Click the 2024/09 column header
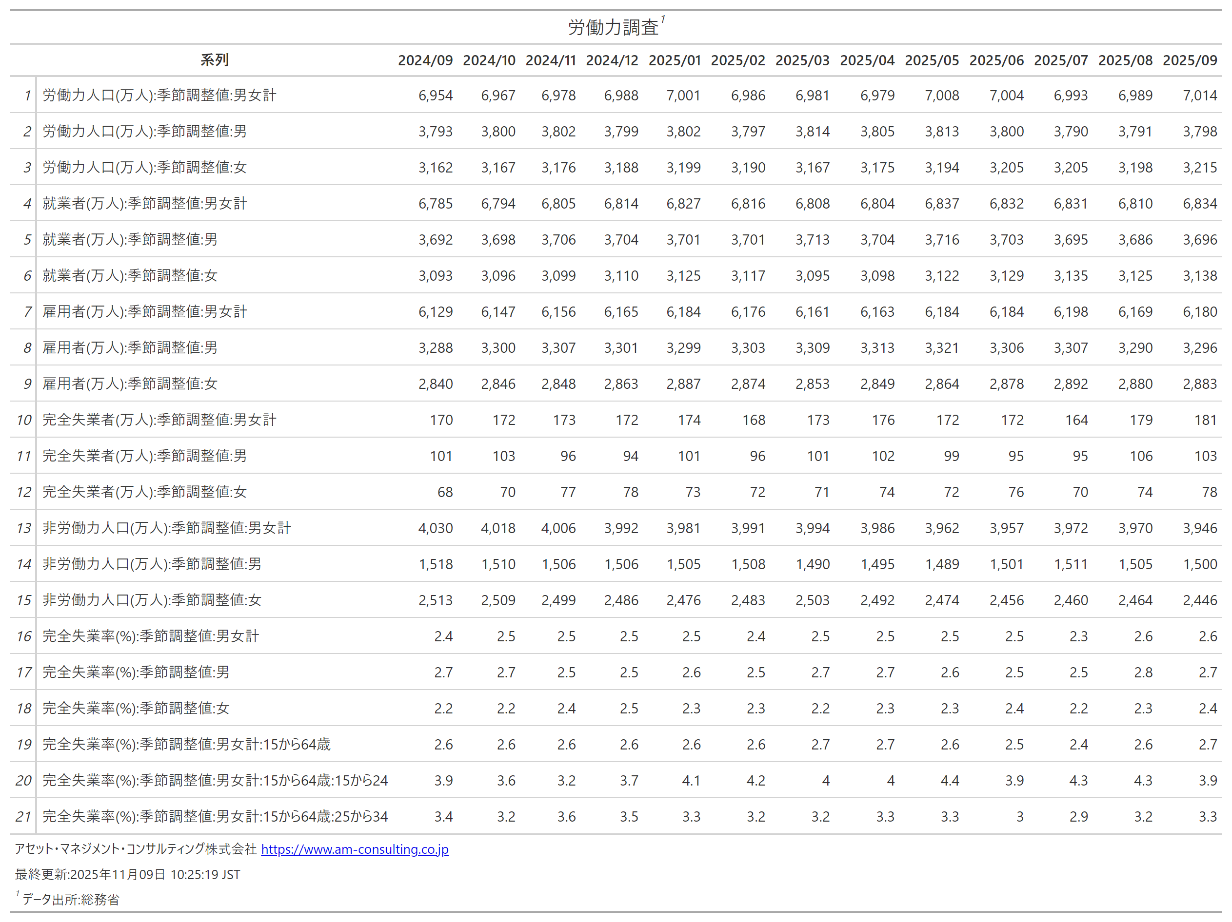Screen dimensions: 1232x922 [425, 60]
